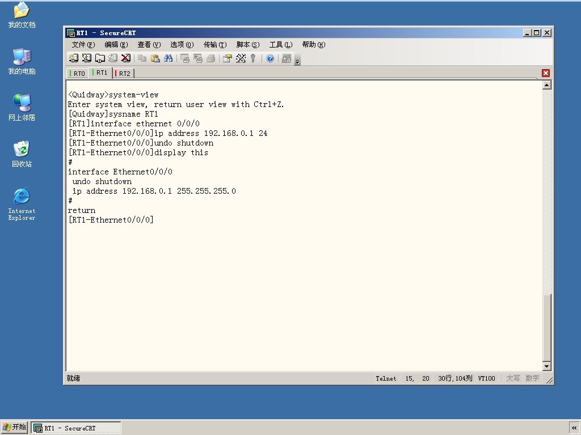The height and width of the screenshot is (435, 581).
Task: Open the 查看(V) menu
Action: coord(149,45)
